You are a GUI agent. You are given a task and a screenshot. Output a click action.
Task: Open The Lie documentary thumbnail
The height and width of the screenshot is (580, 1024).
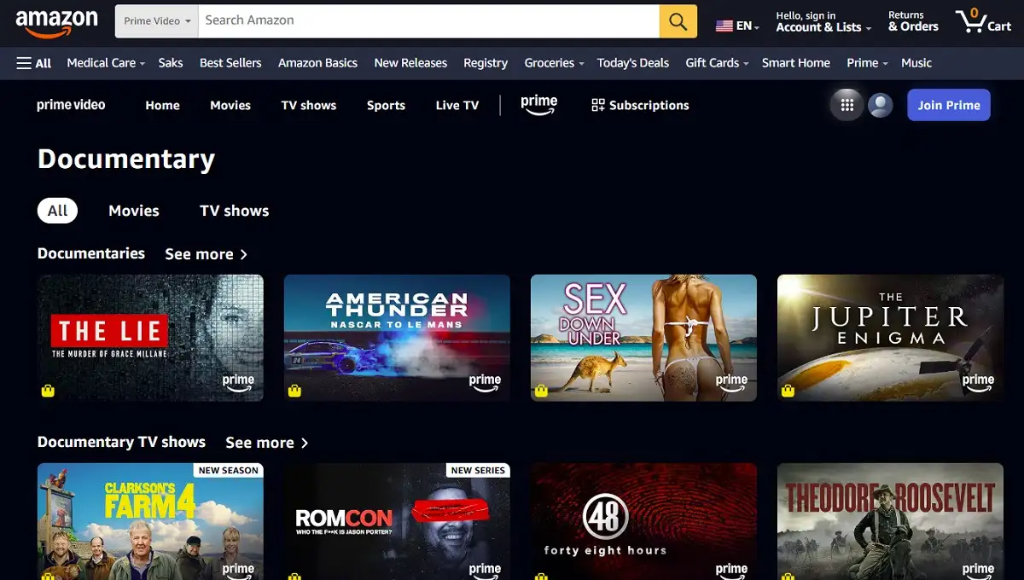150,338
